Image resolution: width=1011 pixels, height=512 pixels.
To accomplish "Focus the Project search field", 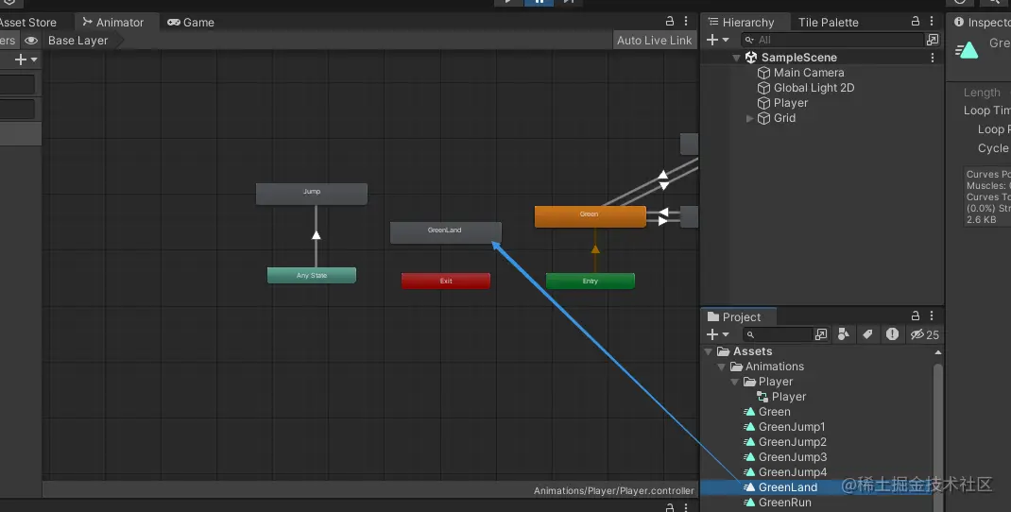I will coord(777,334).
